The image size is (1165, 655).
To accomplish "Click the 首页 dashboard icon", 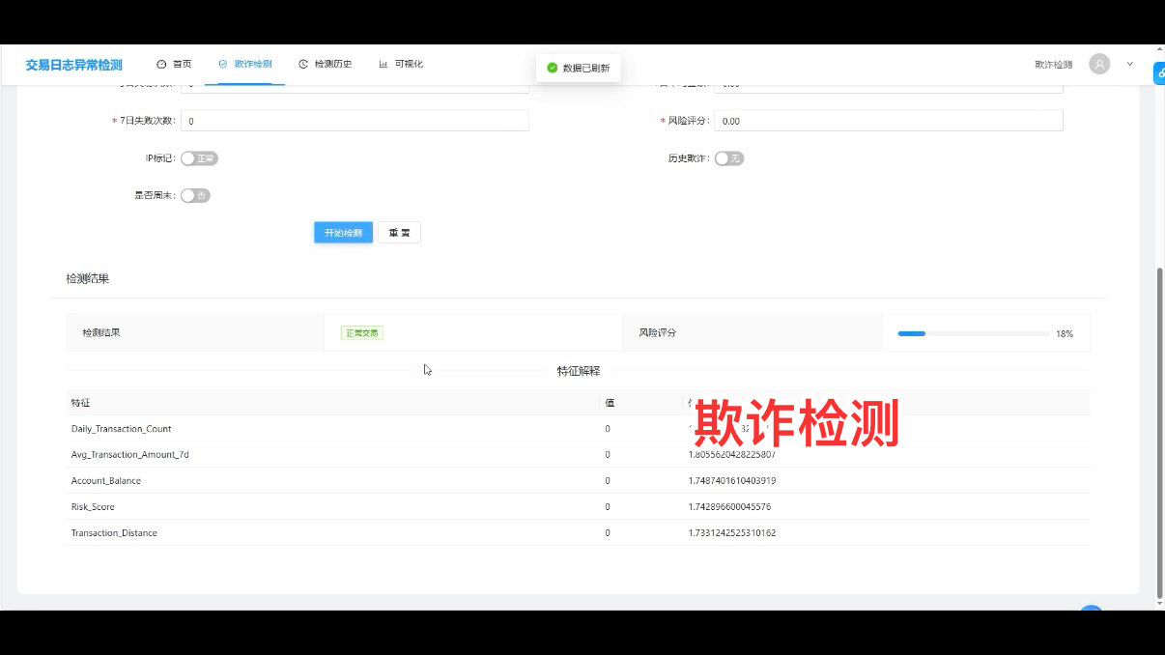I will [x=161, y=64].
